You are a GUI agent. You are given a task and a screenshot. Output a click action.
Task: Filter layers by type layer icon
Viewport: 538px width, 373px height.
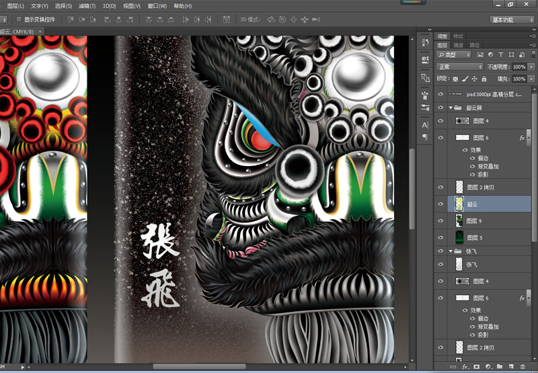[501, 54]
